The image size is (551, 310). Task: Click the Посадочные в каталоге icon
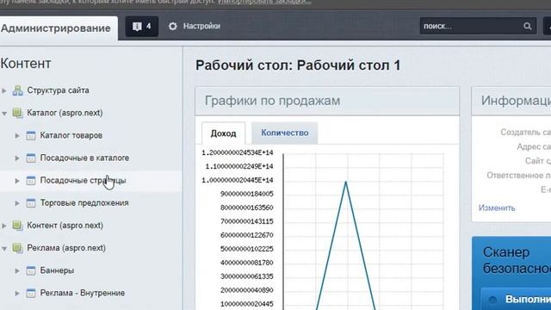pos(31,158)
